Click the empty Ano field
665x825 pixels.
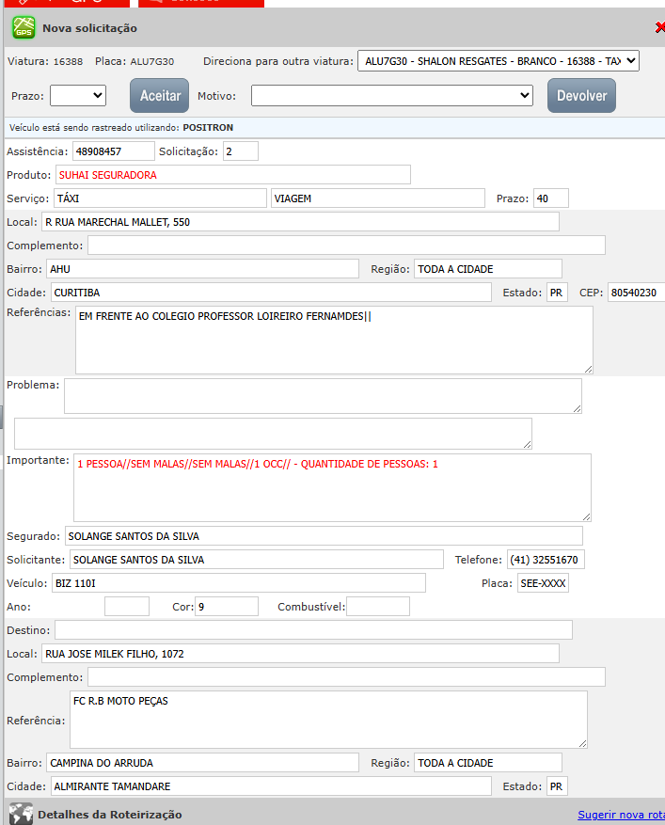click(x=127, y=607)
